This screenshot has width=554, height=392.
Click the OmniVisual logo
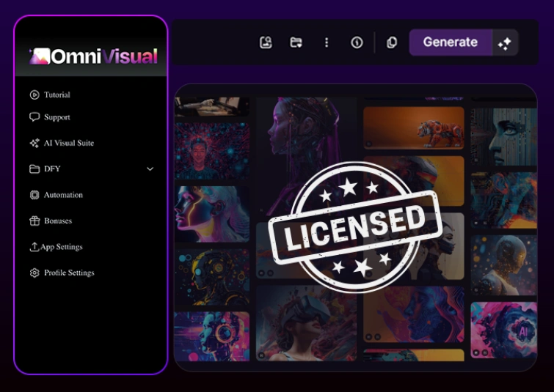[x=93, y=56]
